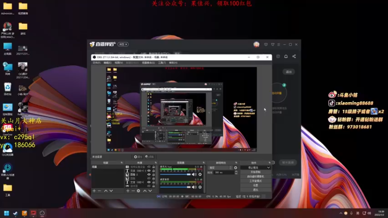This screenshot has width=388, height=218.
Task: Pop out the Controls dock
Action: pos(269,163)
